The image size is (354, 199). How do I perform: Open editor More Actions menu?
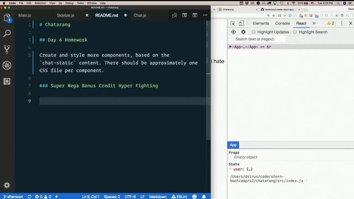tap(205, 15)
